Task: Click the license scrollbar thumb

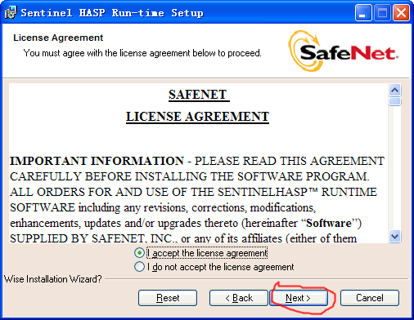Action: (x=394, y=101)
